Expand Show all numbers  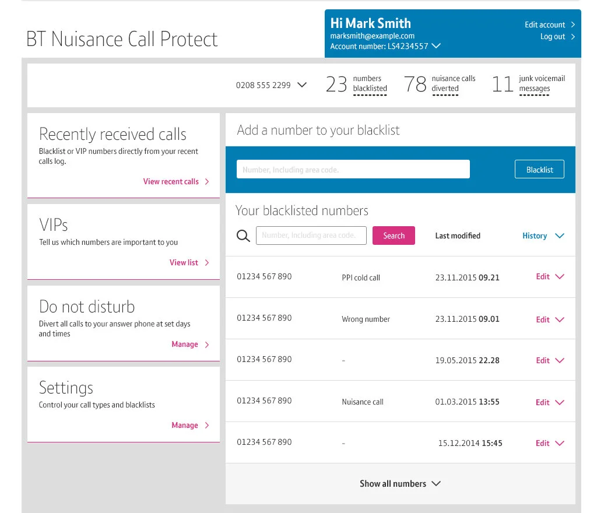click(400, 484)
